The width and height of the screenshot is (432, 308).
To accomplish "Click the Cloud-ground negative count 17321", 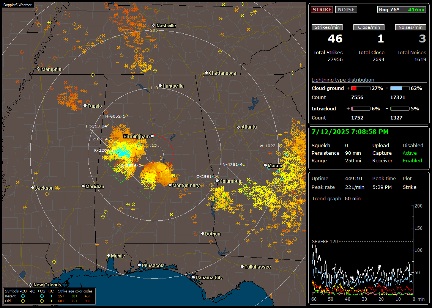I will pyautogui.click(x=397, y=97).
